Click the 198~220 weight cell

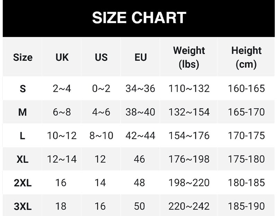(x=189, y=183)
